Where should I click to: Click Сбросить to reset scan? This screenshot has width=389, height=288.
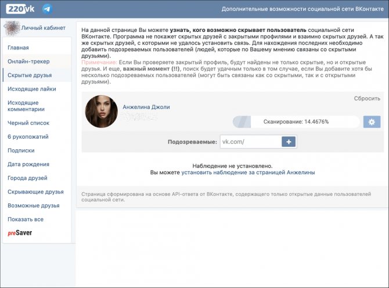pyautogui.click(x=367, y=99)
